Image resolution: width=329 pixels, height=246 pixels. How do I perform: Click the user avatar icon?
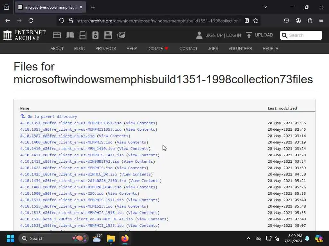point(199,35)
